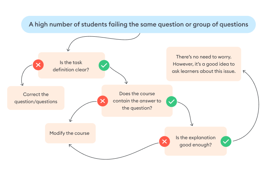Select the blue title box about failing students

point(138,24)
